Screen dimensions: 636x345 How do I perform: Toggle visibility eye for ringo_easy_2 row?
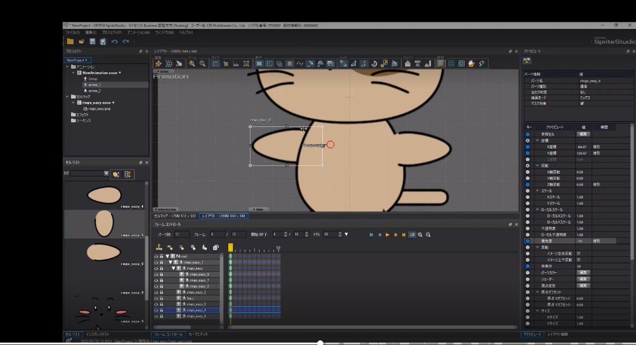pos(156,292)
